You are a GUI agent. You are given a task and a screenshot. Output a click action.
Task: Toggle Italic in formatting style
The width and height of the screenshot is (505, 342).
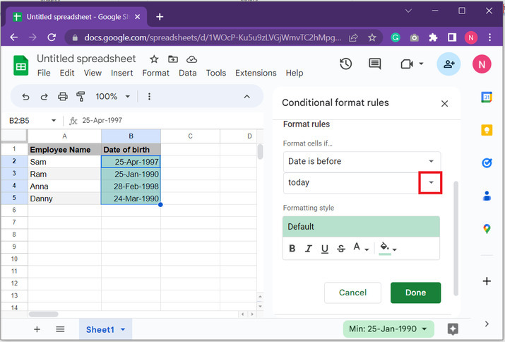pos(308,249)
